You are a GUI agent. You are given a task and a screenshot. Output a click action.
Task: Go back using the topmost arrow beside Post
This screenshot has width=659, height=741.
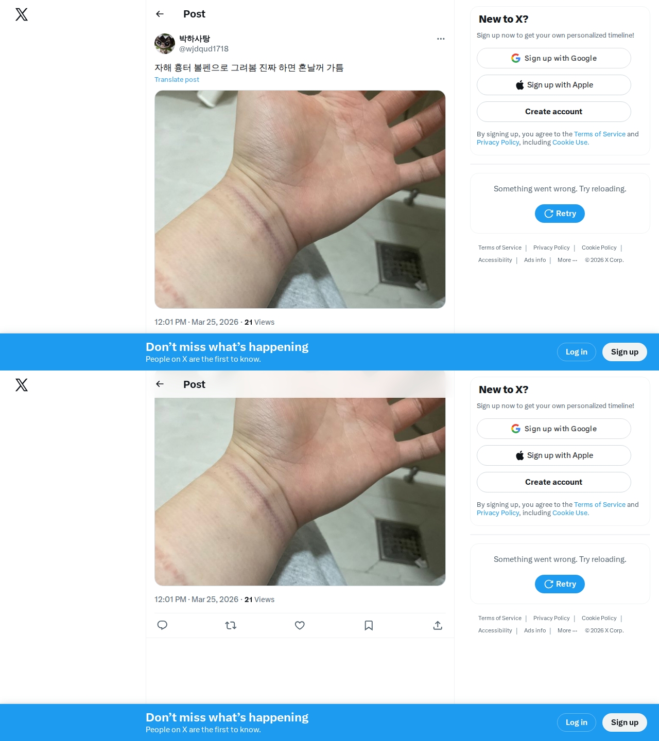(x=160, y=14)
